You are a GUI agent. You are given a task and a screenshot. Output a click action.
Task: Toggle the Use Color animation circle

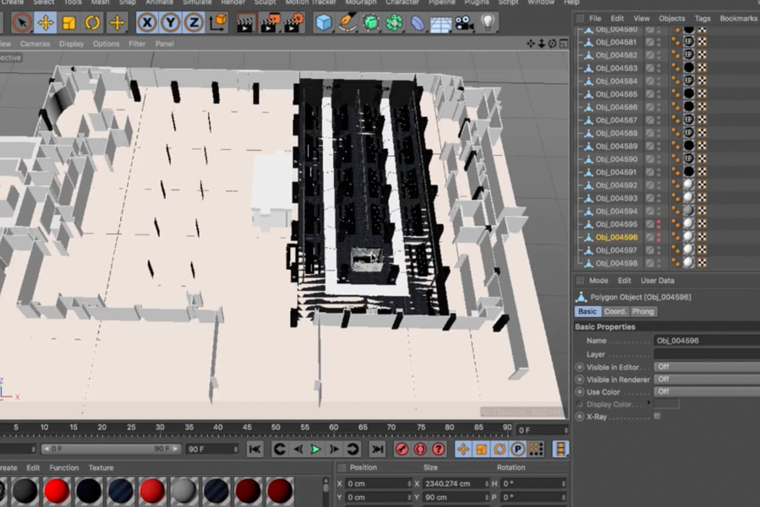579,392
